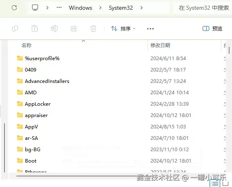Select the 0409 folder
The image size is (232, 187).
[x=31, y=70]
